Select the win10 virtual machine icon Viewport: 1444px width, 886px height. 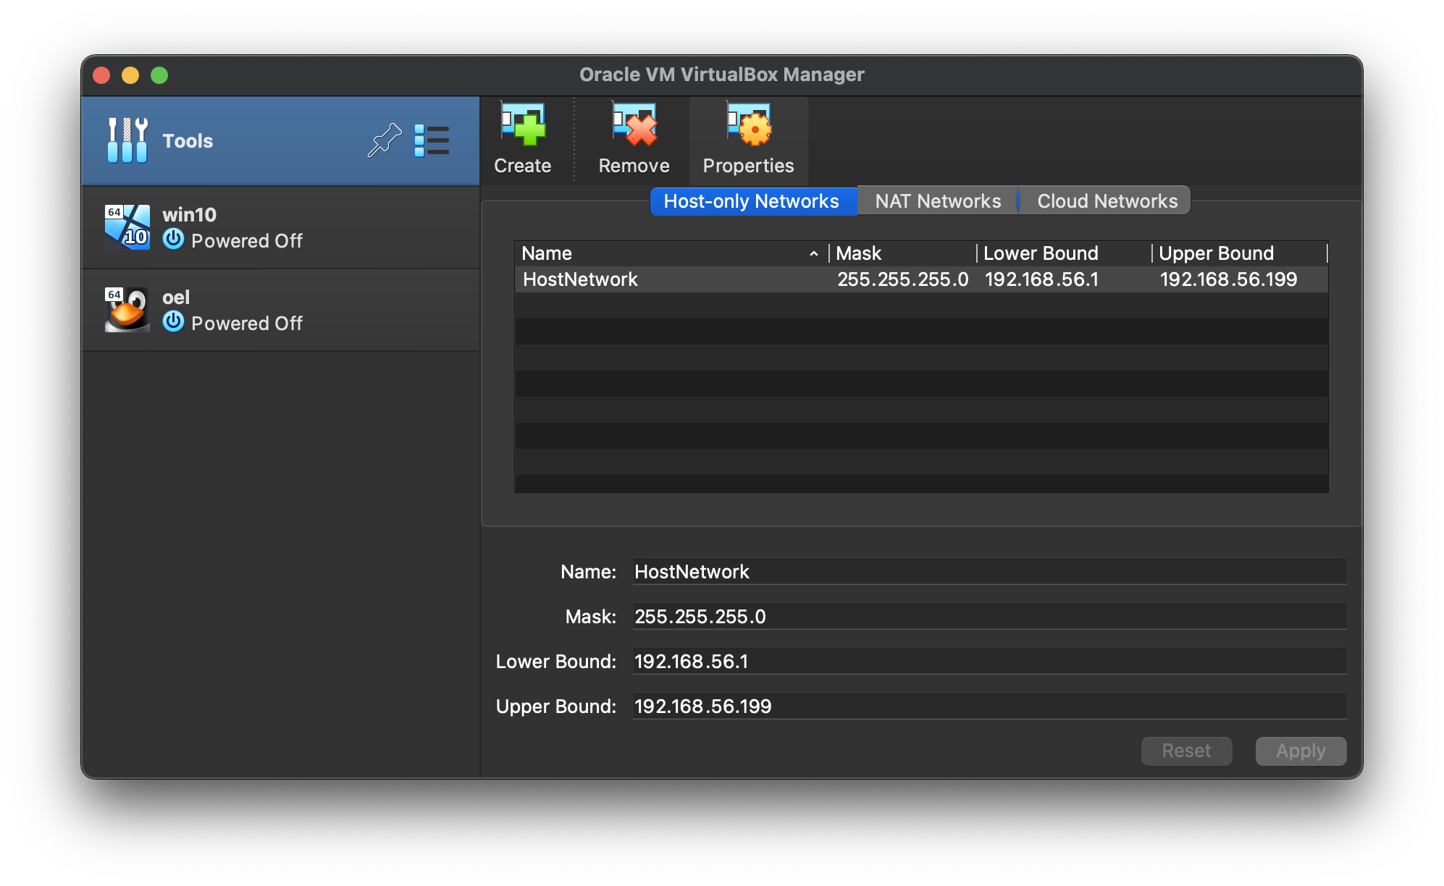127,227
